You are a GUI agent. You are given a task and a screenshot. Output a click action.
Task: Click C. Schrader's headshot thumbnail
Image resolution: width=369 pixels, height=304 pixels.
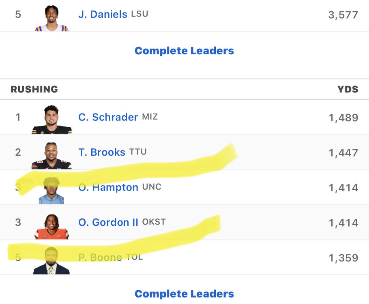click(51, 120)
